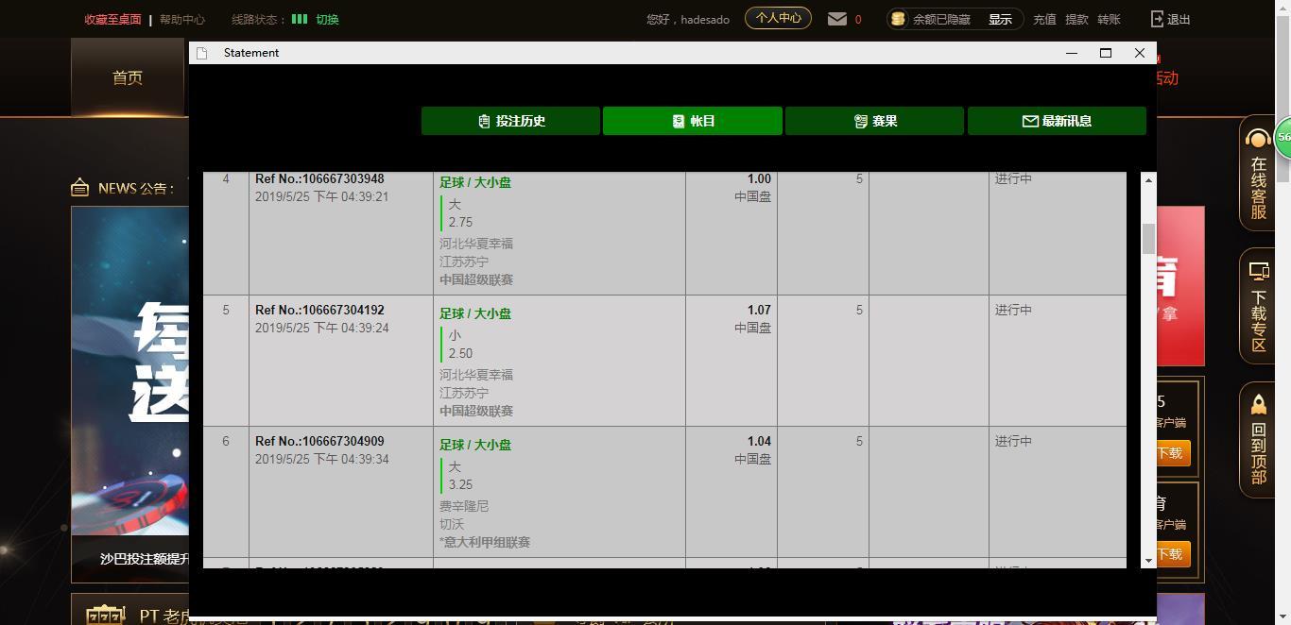Select the 帐目 statement tab
The image size is (1291, 625).
tap(693, 121)
